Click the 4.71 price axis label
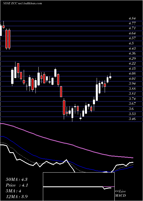Viewport: 143px width, 201px height. coord(132,28)
